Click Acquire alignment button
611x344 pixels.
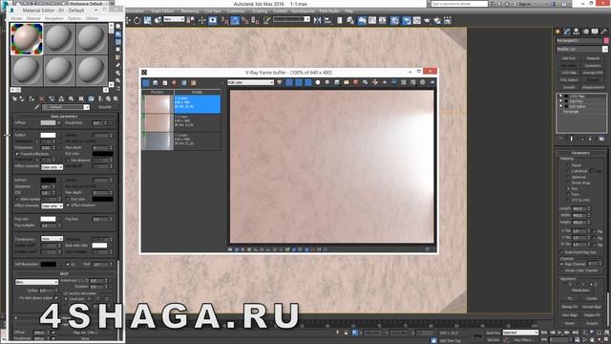click(592, 323)
